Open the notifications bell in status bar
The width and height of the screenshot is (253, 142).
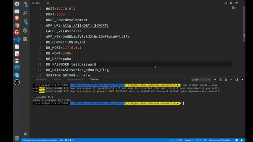pos(242,140)
